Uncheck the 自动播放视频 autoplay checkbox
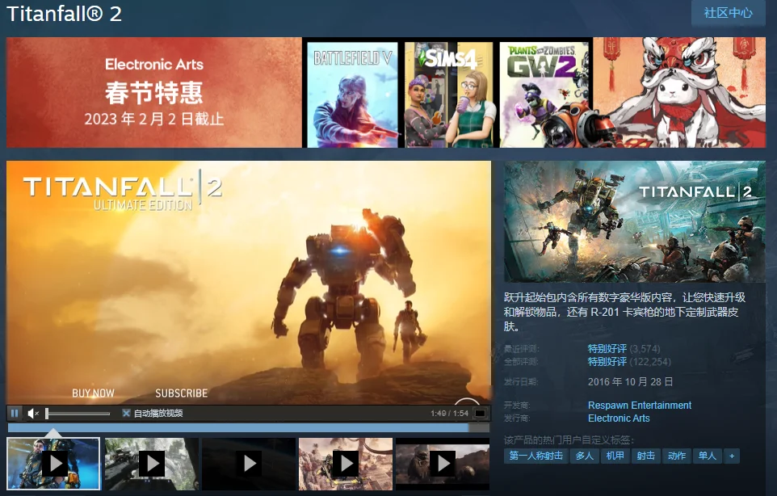 [x=126, y=413]
